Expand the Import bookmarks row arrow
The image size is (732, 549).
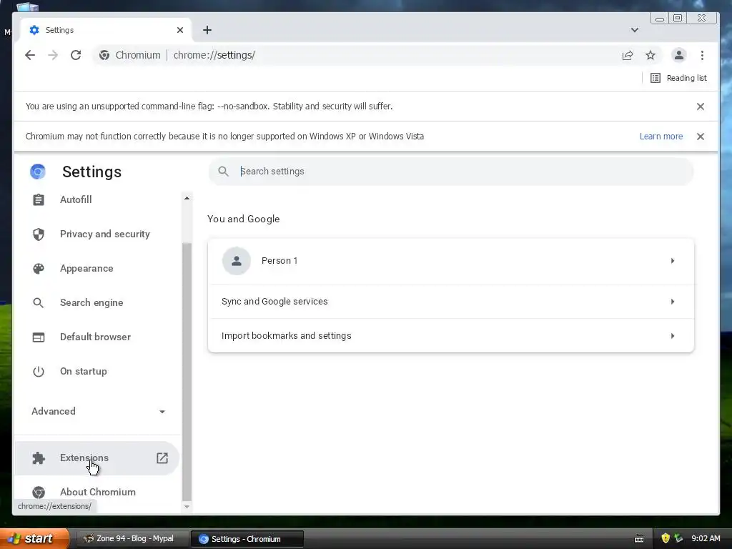click(672, 336)
